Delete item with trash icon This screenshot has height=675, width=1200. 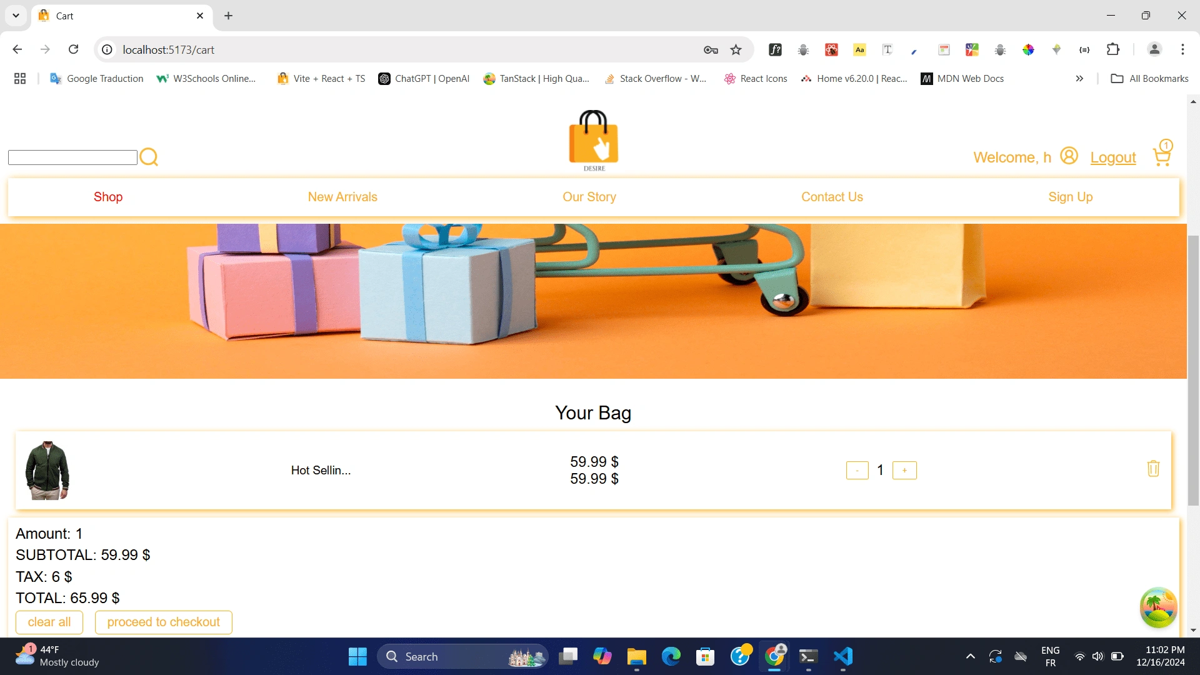point(1153,469)
